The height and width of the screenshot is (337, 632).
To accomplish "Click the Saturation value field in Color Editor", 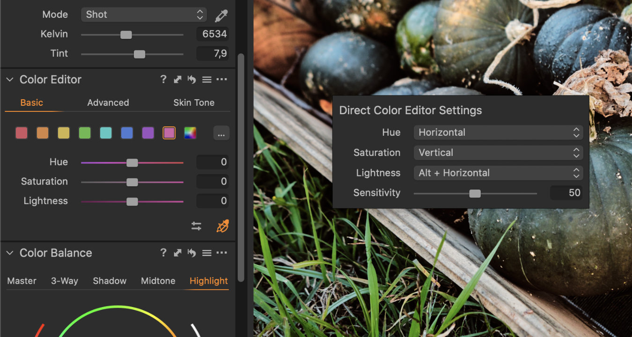I will pyautogui.click(x=213, y=182).
